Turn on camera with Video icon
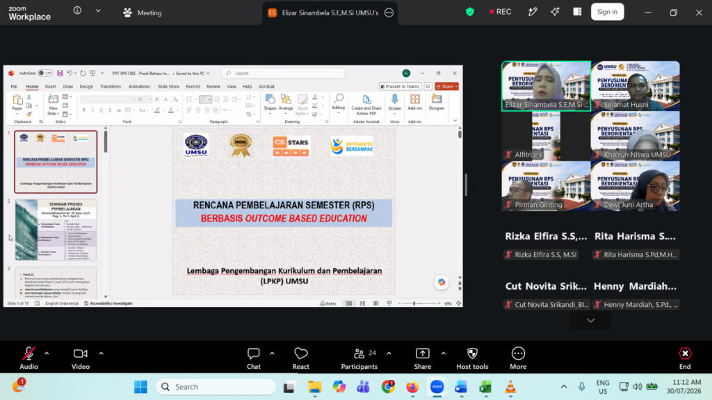The width and height of the screenshot is (712, 400). coord(81,353)
